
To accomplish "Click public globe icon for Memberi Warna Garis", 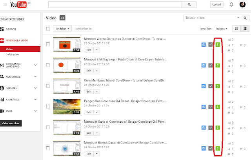I will [x=204, y=44].
